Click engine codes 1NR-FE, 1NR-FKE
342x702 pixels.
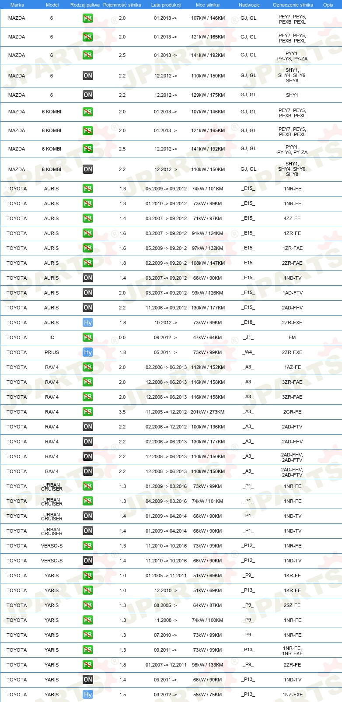click(293, 651)
